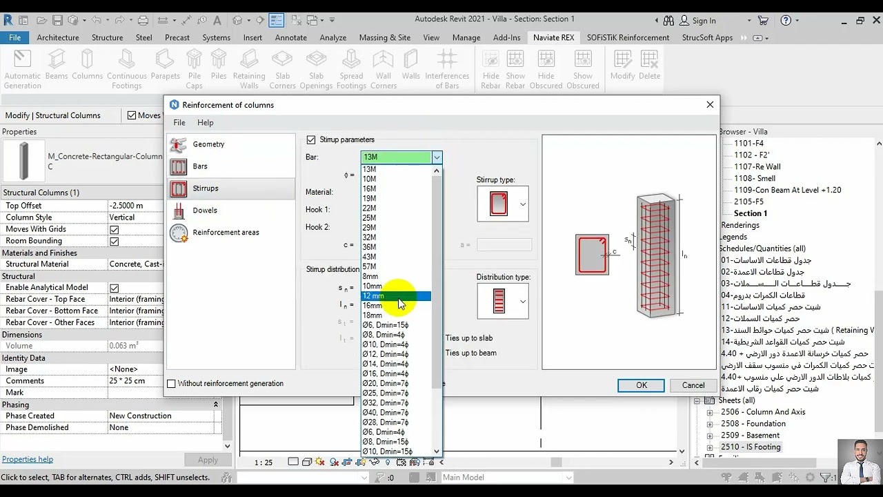Toggle the Room Bounding checkbox
The image size is (883, 497).
(115, 241)
